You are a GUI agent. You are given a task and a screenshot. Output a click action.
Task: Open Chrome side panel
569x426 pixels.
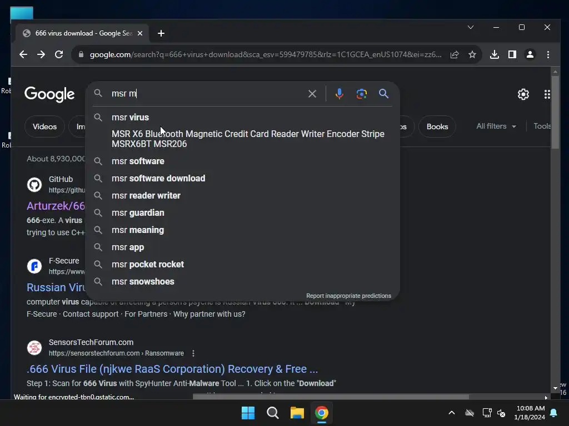pos(512,55)
